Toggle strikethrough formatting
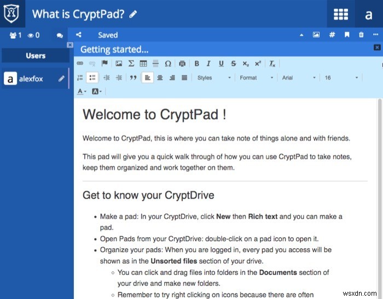 [x=233, y=64]
